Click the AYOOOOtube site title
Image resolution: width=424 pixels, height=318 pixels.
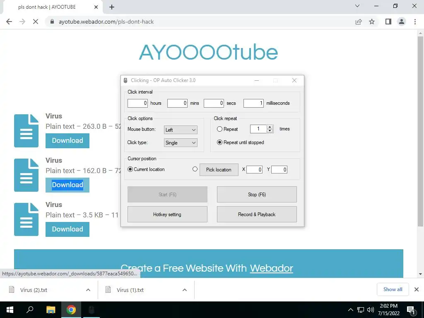point(209,52)
